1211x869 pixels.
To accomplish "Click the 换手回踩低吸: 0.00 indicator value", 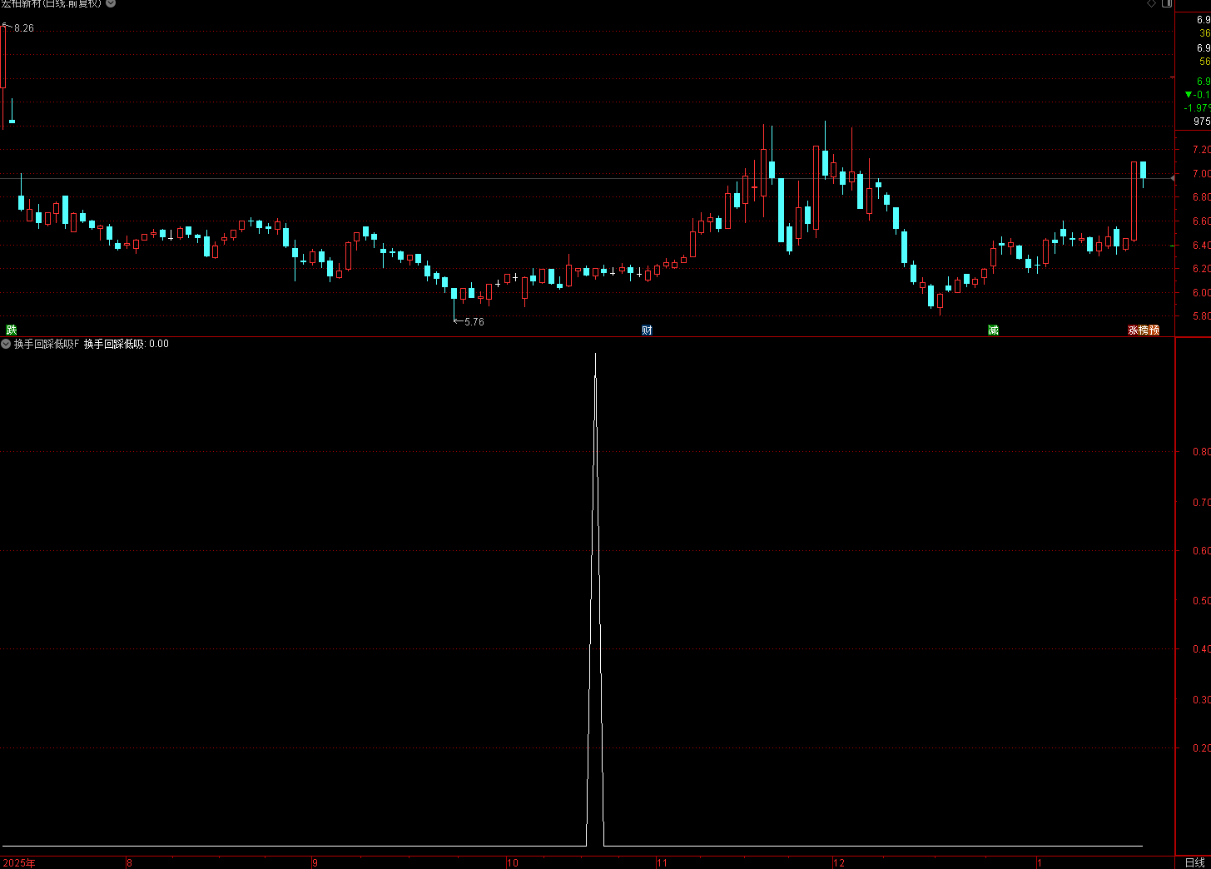I will (127, 344).
